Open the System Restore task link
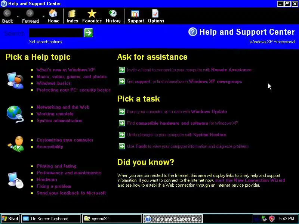Screen dimensions: 299x224 (210, 135)
